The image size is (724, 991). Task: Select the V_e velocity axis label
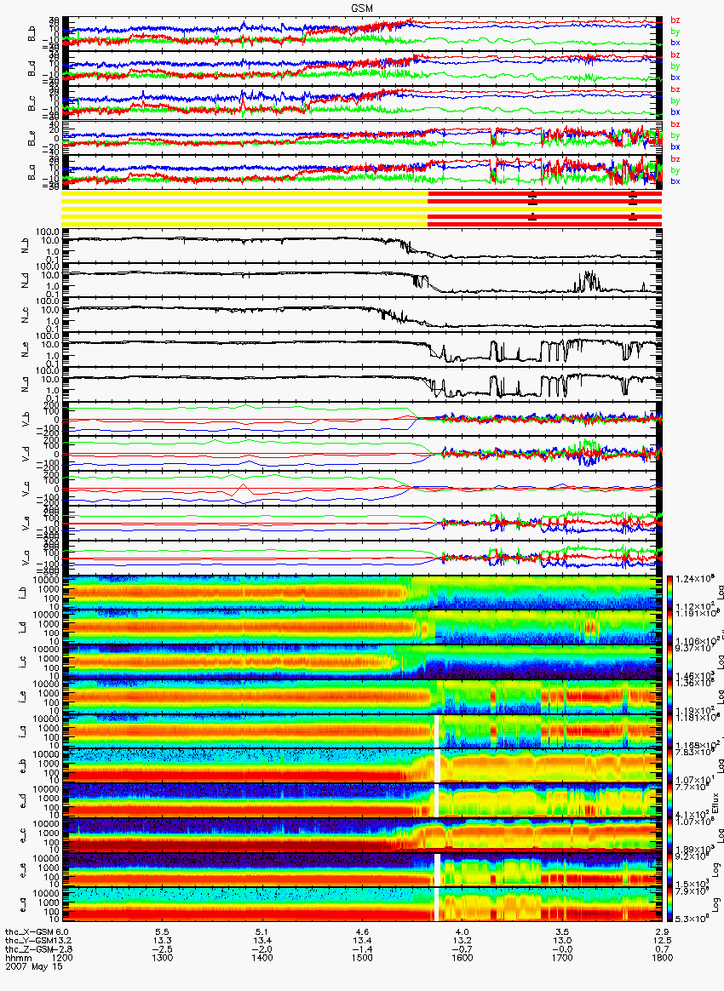(26, 524)
